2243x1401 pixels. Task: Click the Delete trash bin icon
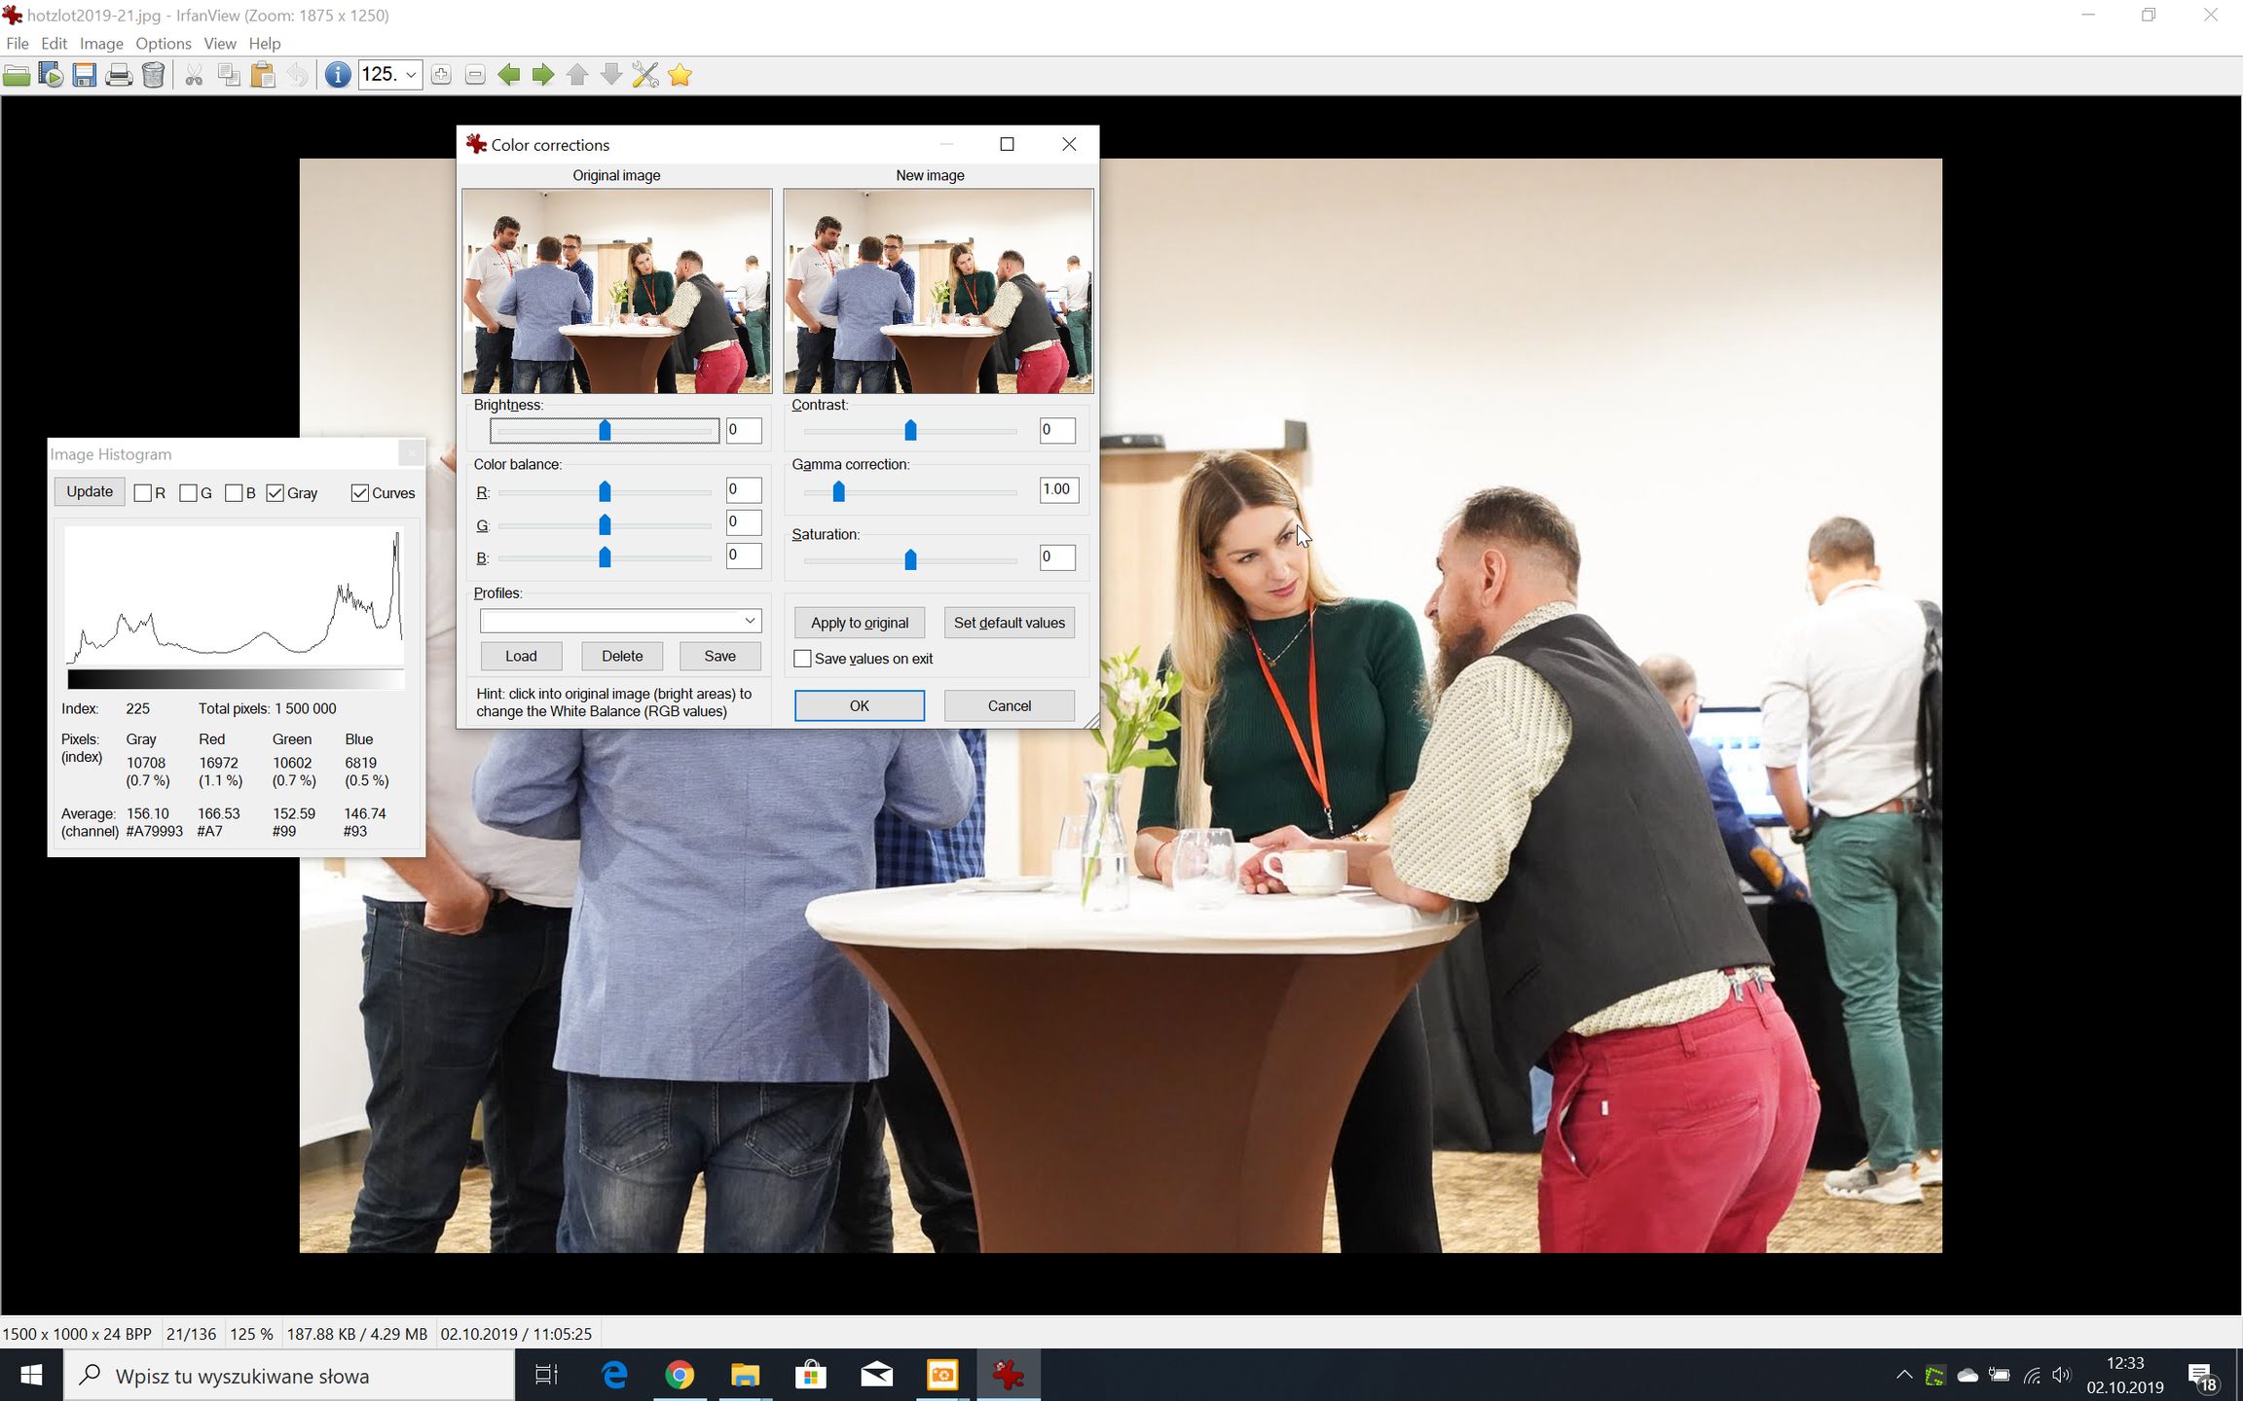point(153,75)
